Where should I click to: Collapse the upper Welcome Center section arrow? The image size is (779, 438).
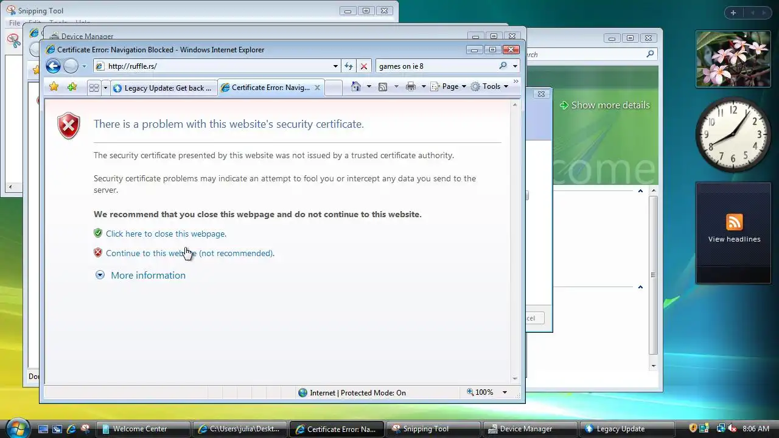[x=640, y=191]
